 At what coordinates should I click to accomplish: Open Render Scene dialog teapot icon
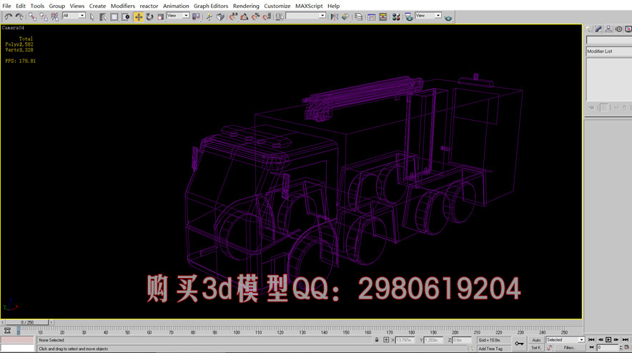pos(409,16)
